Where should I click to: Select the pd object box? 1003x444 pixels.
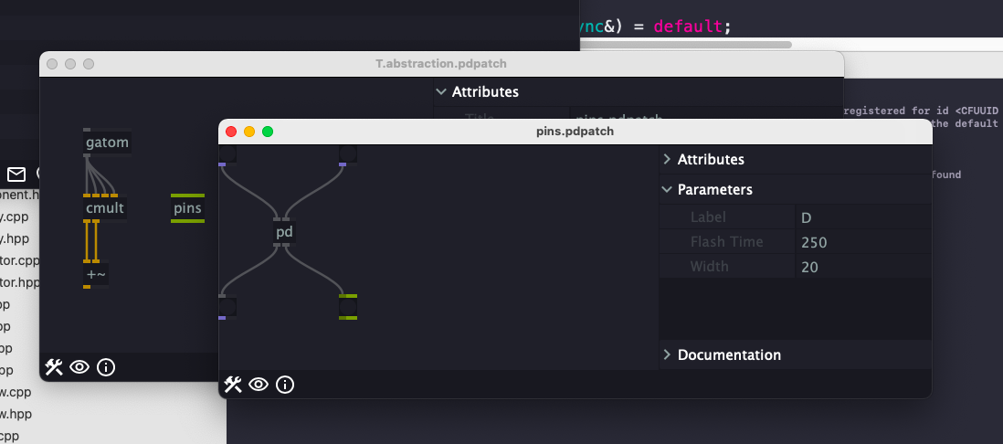coord(285,232)
